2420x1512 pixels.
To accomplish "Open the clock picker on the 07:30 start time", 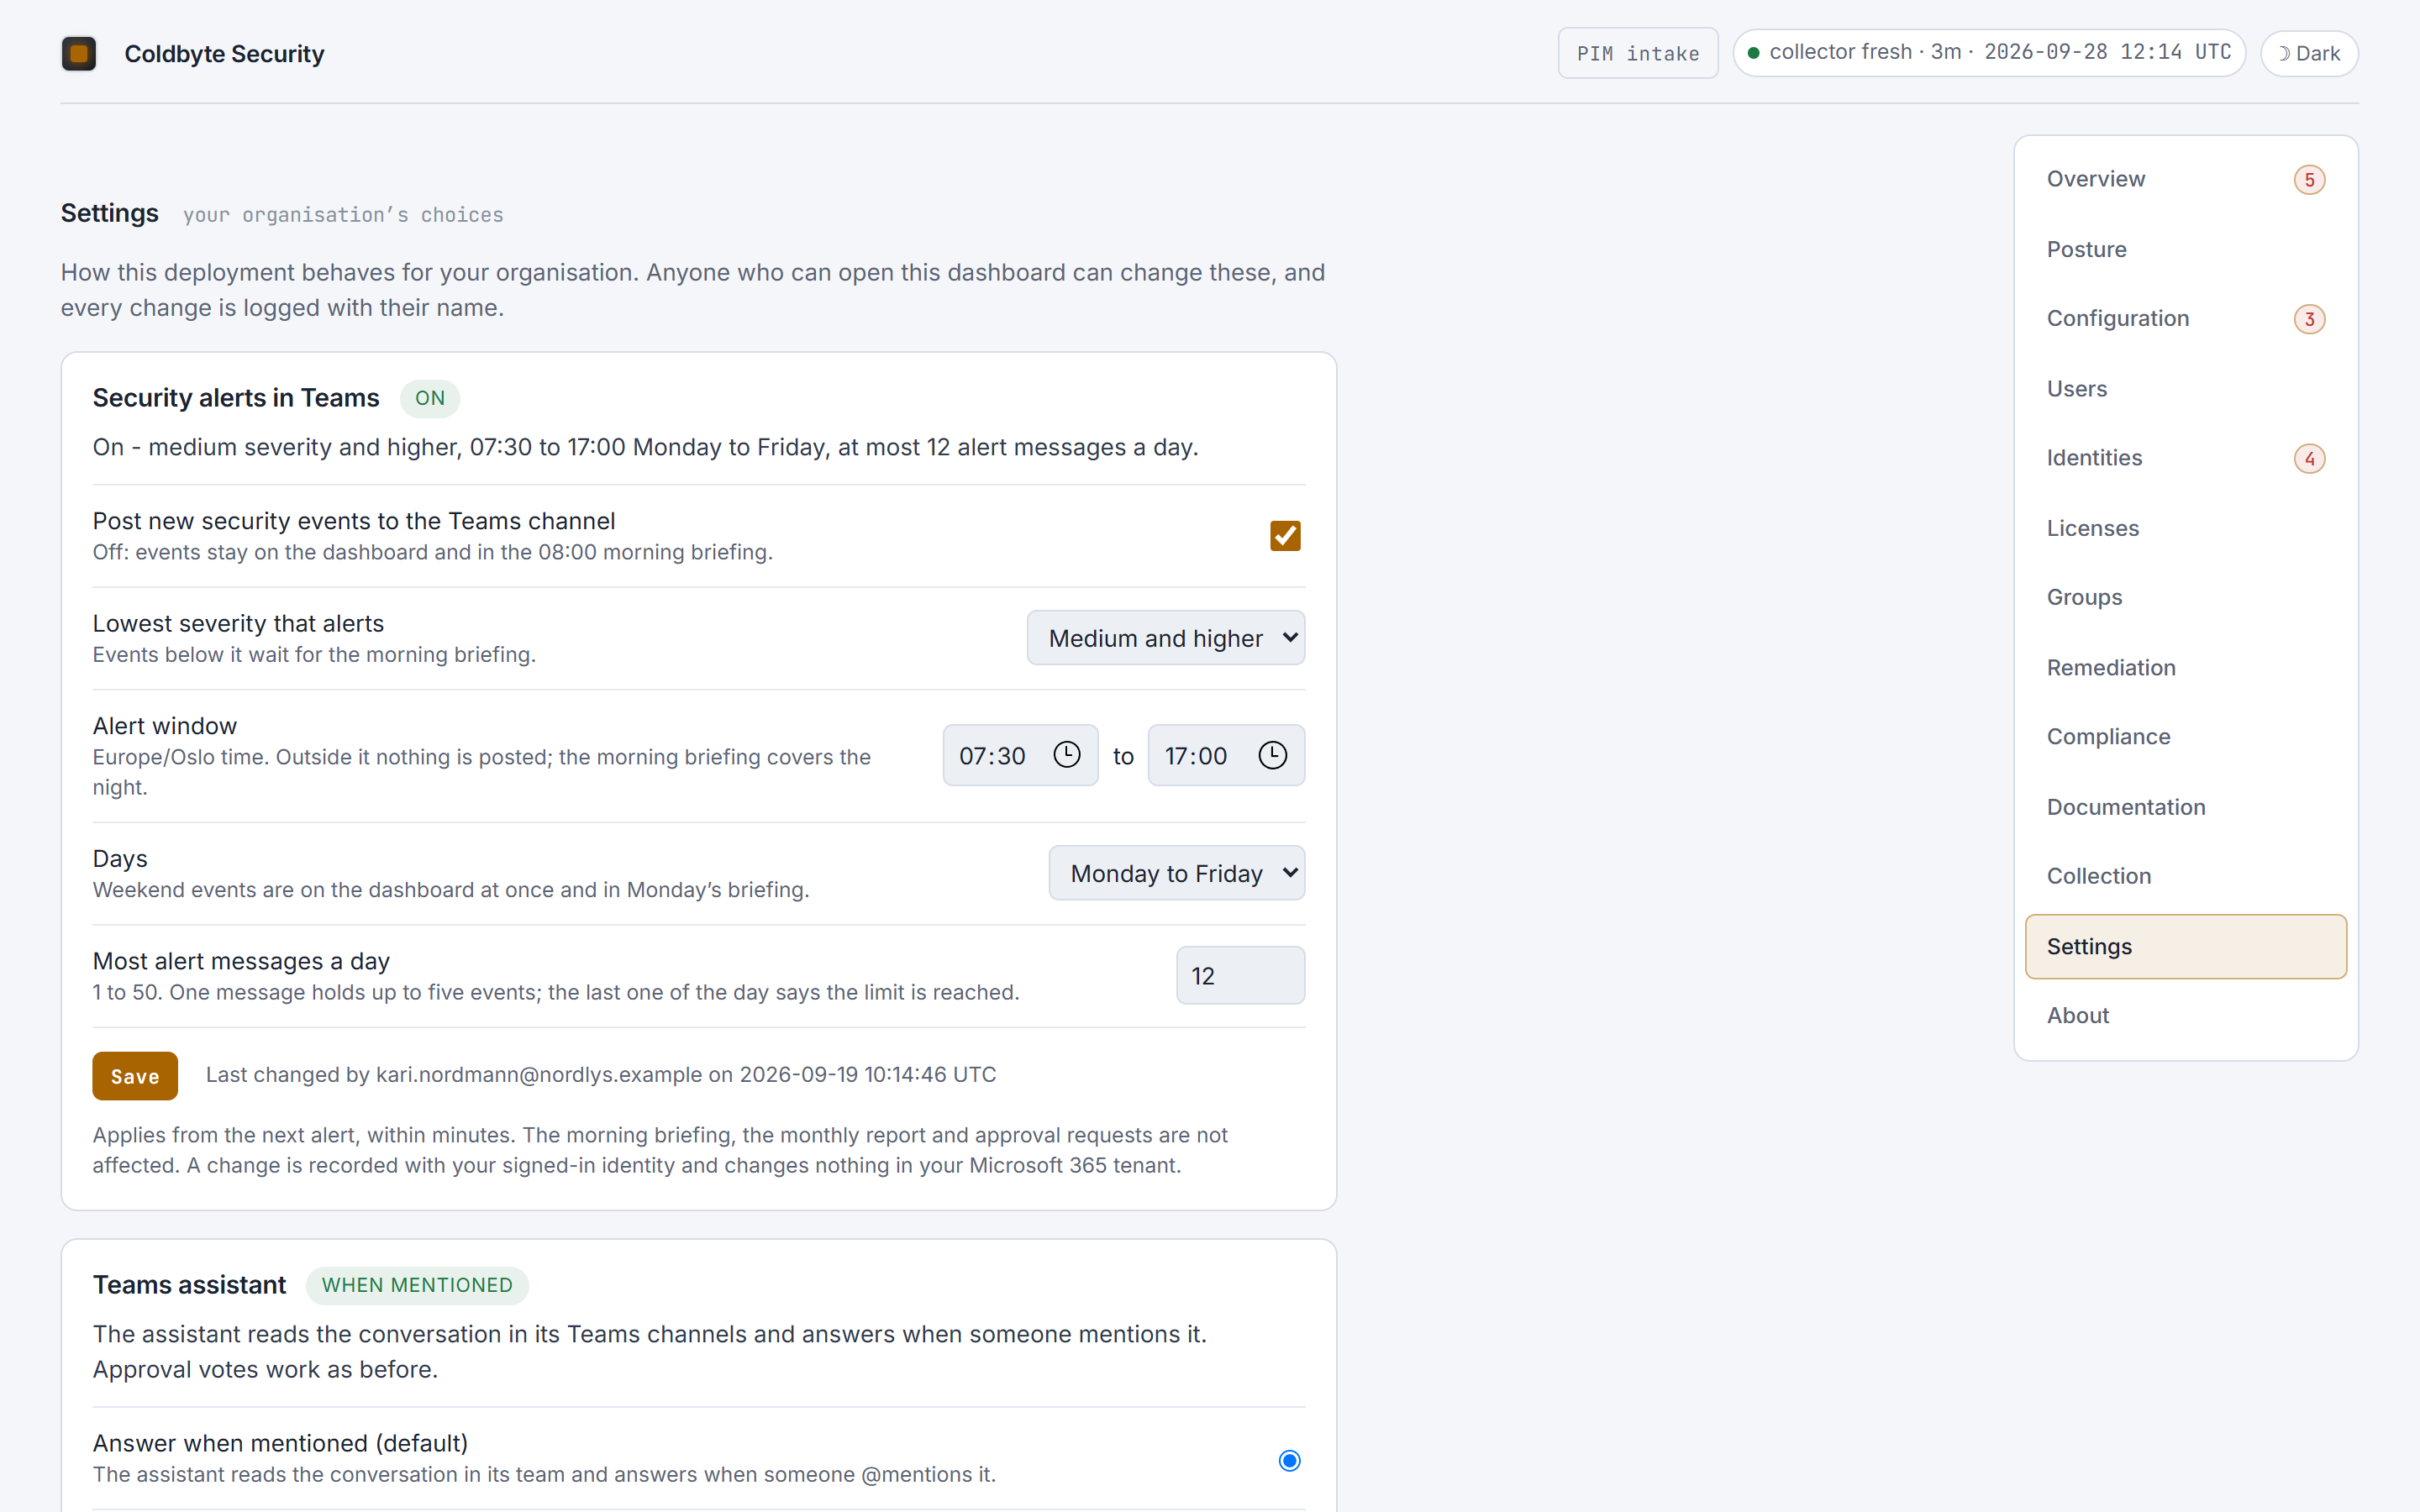I will pos(1067,755).
